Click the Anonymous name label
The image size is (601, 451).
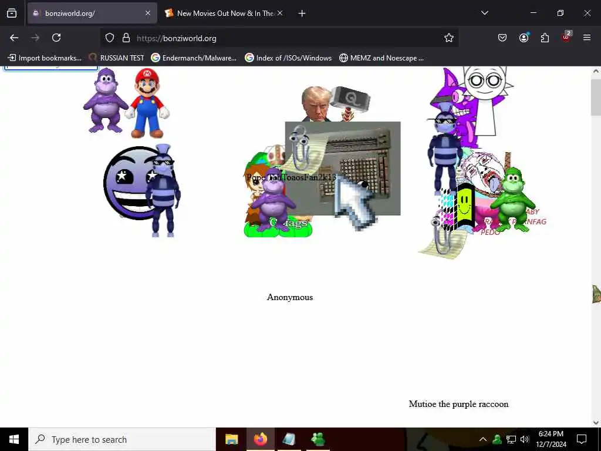pos(290,297)
